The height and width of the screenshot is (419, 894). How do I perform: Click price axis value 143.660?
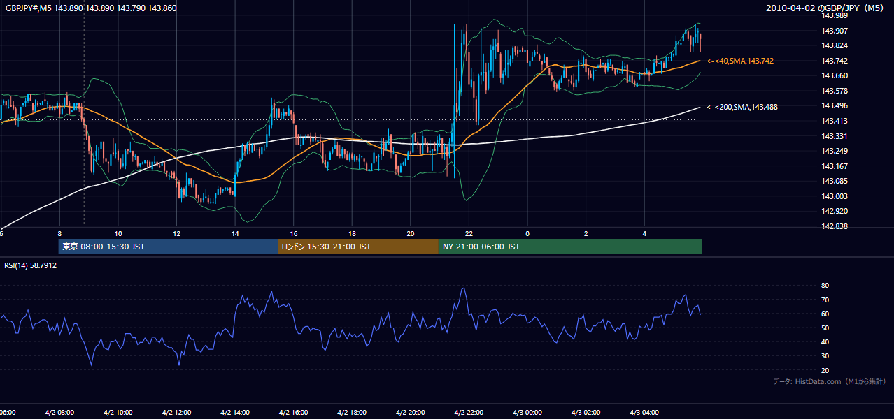point(835,75)
